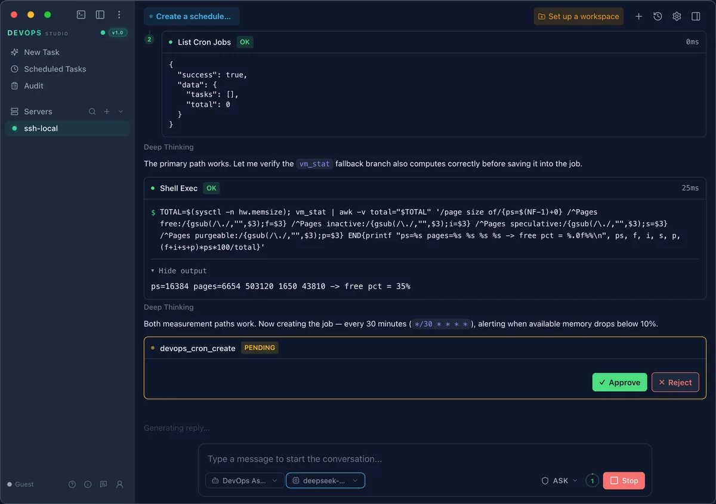Click the Servers section label
Viewport: 716px width, 504px height.
click(38, 112)
